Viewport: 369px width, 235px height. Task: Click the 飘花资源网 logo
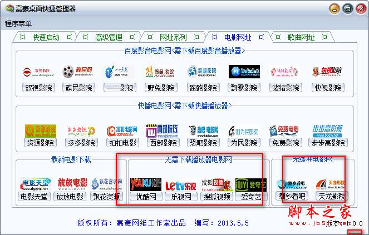click(107, 184)
